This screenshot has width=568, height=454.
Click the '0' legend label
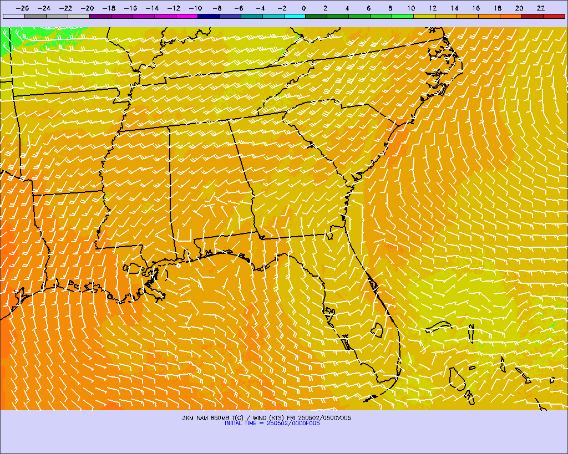pyautogui.click(x=303, y=8)
